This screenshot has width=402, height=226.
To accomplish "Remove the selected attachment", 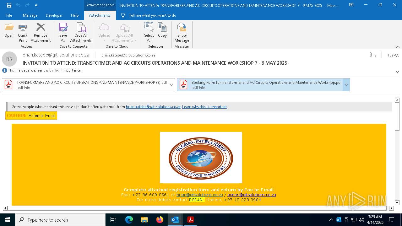I will pos(41,32).
